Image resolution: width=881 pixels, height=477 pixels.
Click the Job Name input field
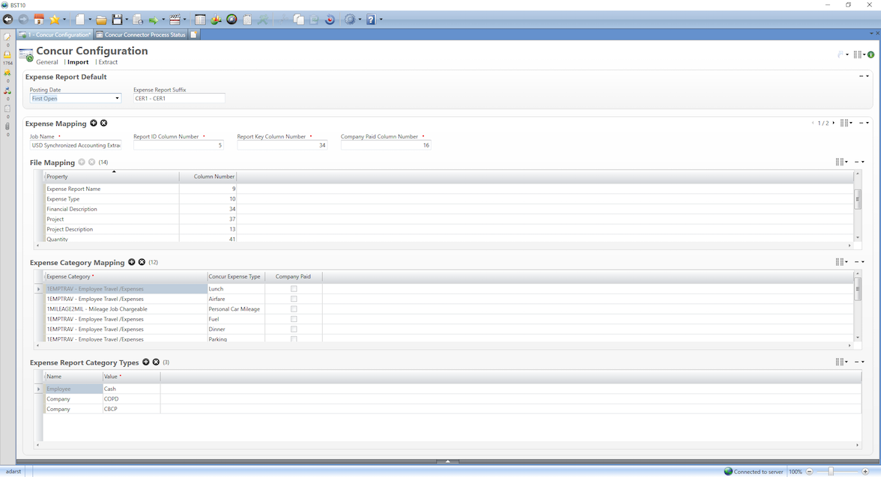tap(75, 145)
